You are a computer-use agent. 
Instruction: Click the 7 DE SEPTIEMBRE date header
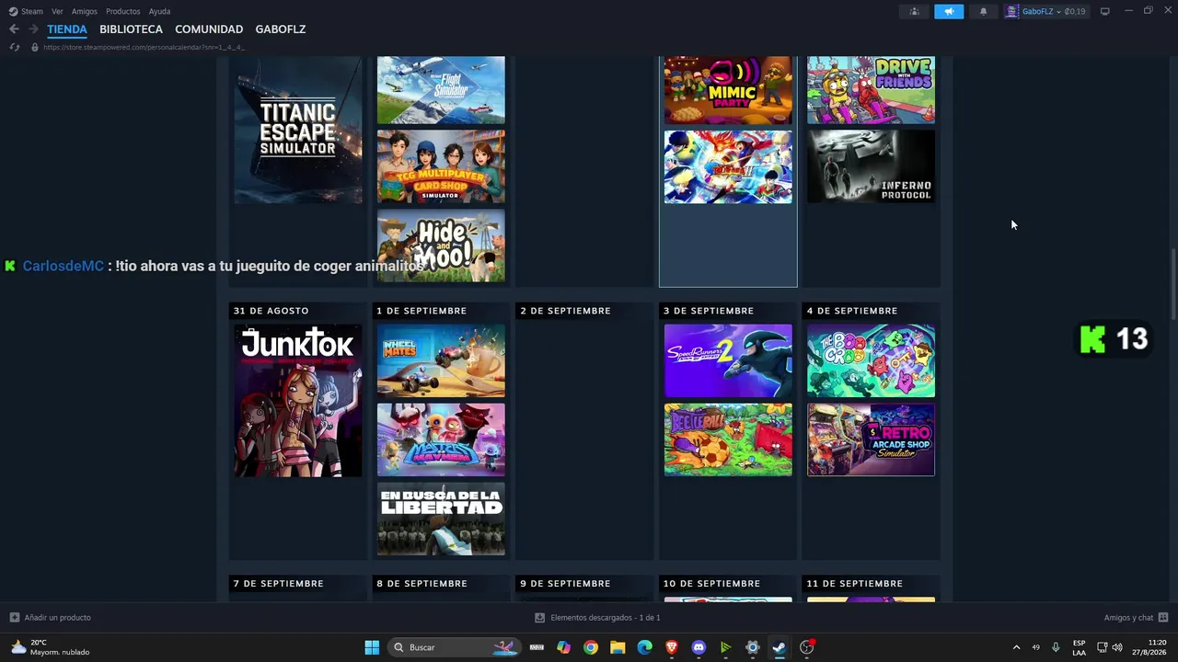[x=278, y=584]
